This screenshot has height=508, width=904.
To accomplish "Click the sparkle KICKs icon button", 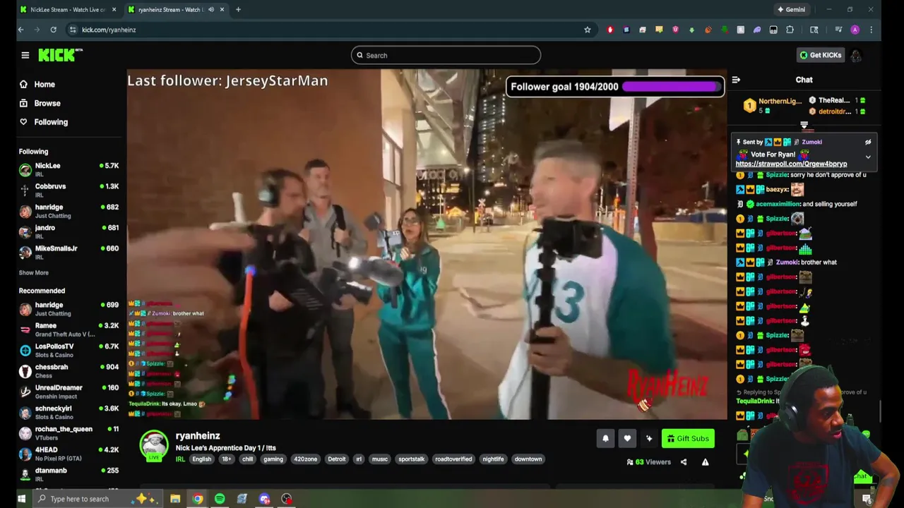I will pos(649,439).
